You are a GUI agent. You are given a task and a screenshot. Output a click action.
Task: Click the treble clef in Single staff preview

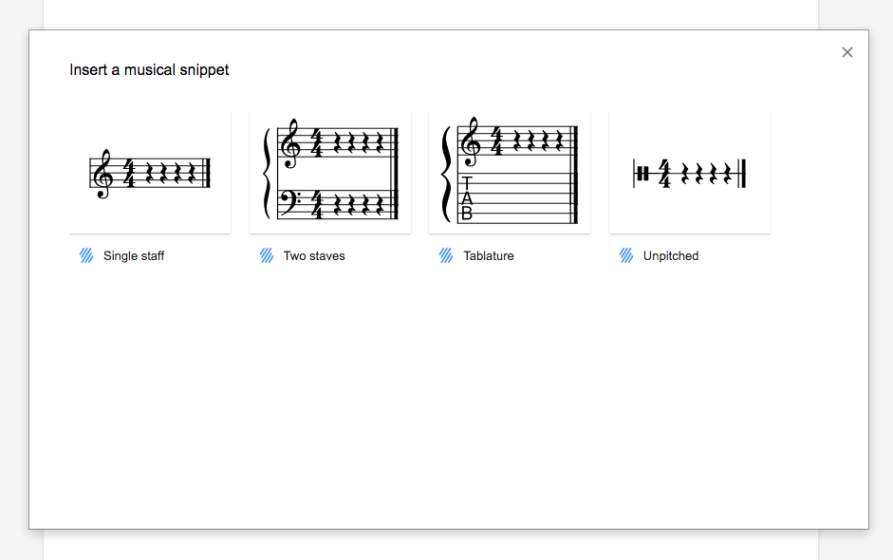pos(102,175)
